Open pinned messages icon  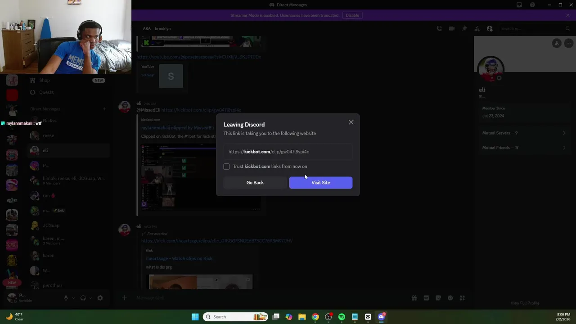pyautogui.click(x=464, y=28)
